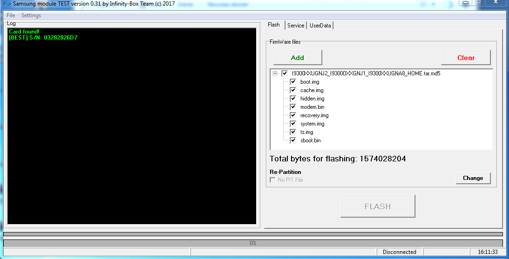The height and width of the screenshot is (259, 509).
Task: Select the recovery.img file name
Action: pos(314,115)
